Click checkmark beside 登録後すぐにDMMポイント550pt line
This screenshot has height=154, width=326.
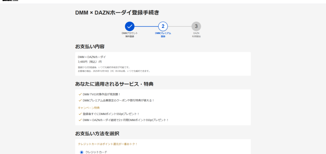click(x=80, y=114)
